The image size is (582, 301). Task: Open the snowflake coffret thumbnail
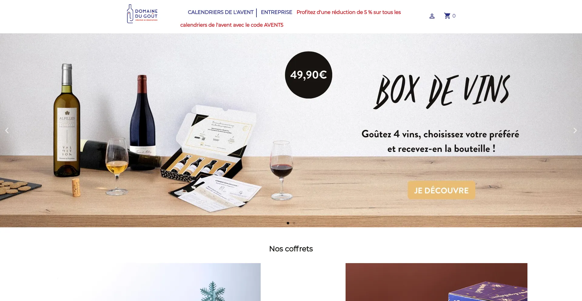point(158,282)
